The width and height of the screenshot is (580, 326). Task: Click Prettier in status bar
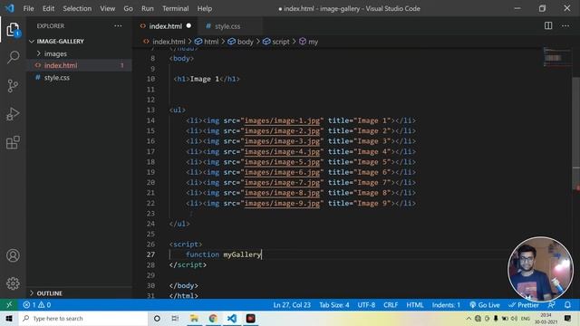(x=524, y=305)
